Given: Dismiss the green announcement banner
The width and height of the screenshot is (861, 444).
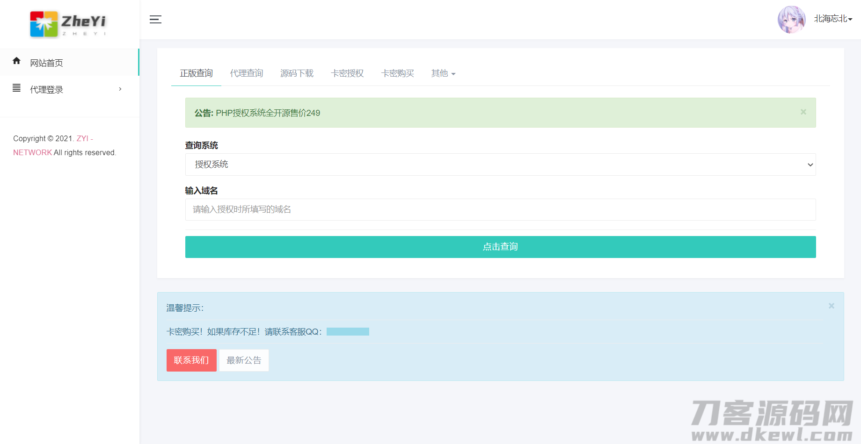Looking at the screenshot, I should coord(803,112).
